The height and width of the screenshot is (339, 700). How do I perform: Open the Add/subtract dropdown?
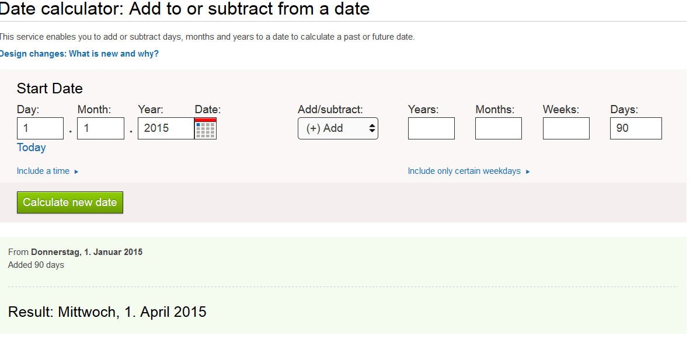(x=338, y=128)
